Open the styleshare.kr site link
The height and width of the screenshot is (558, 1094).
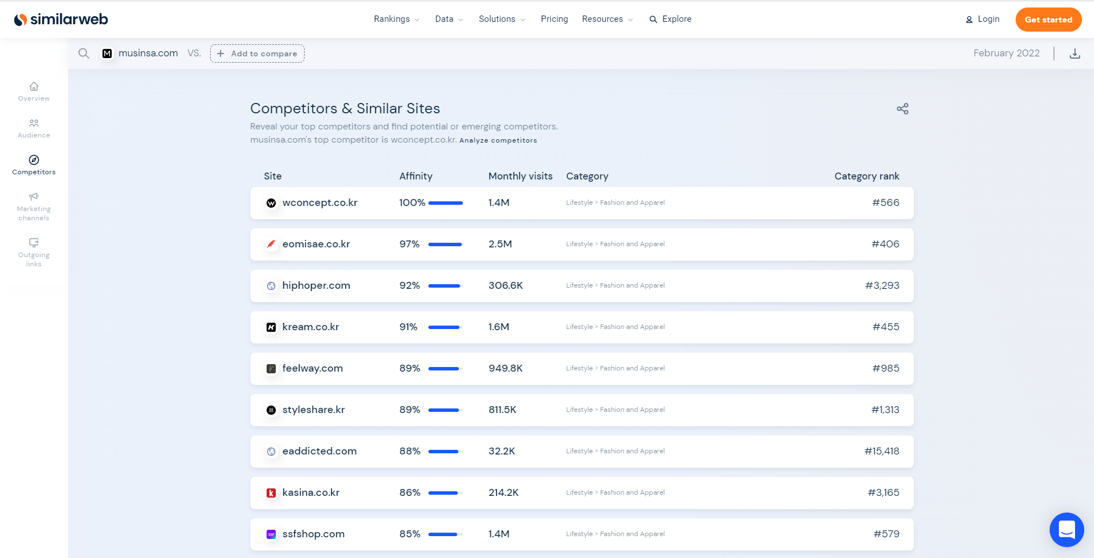pyautogui.click(x=313, y=410)
